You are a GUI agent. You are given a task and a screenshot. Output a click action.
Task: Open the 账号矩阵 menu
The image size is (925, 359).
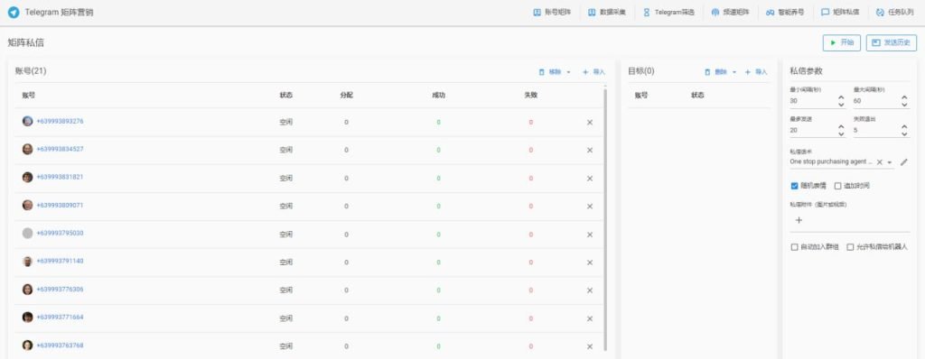click(x=552, y=13)
